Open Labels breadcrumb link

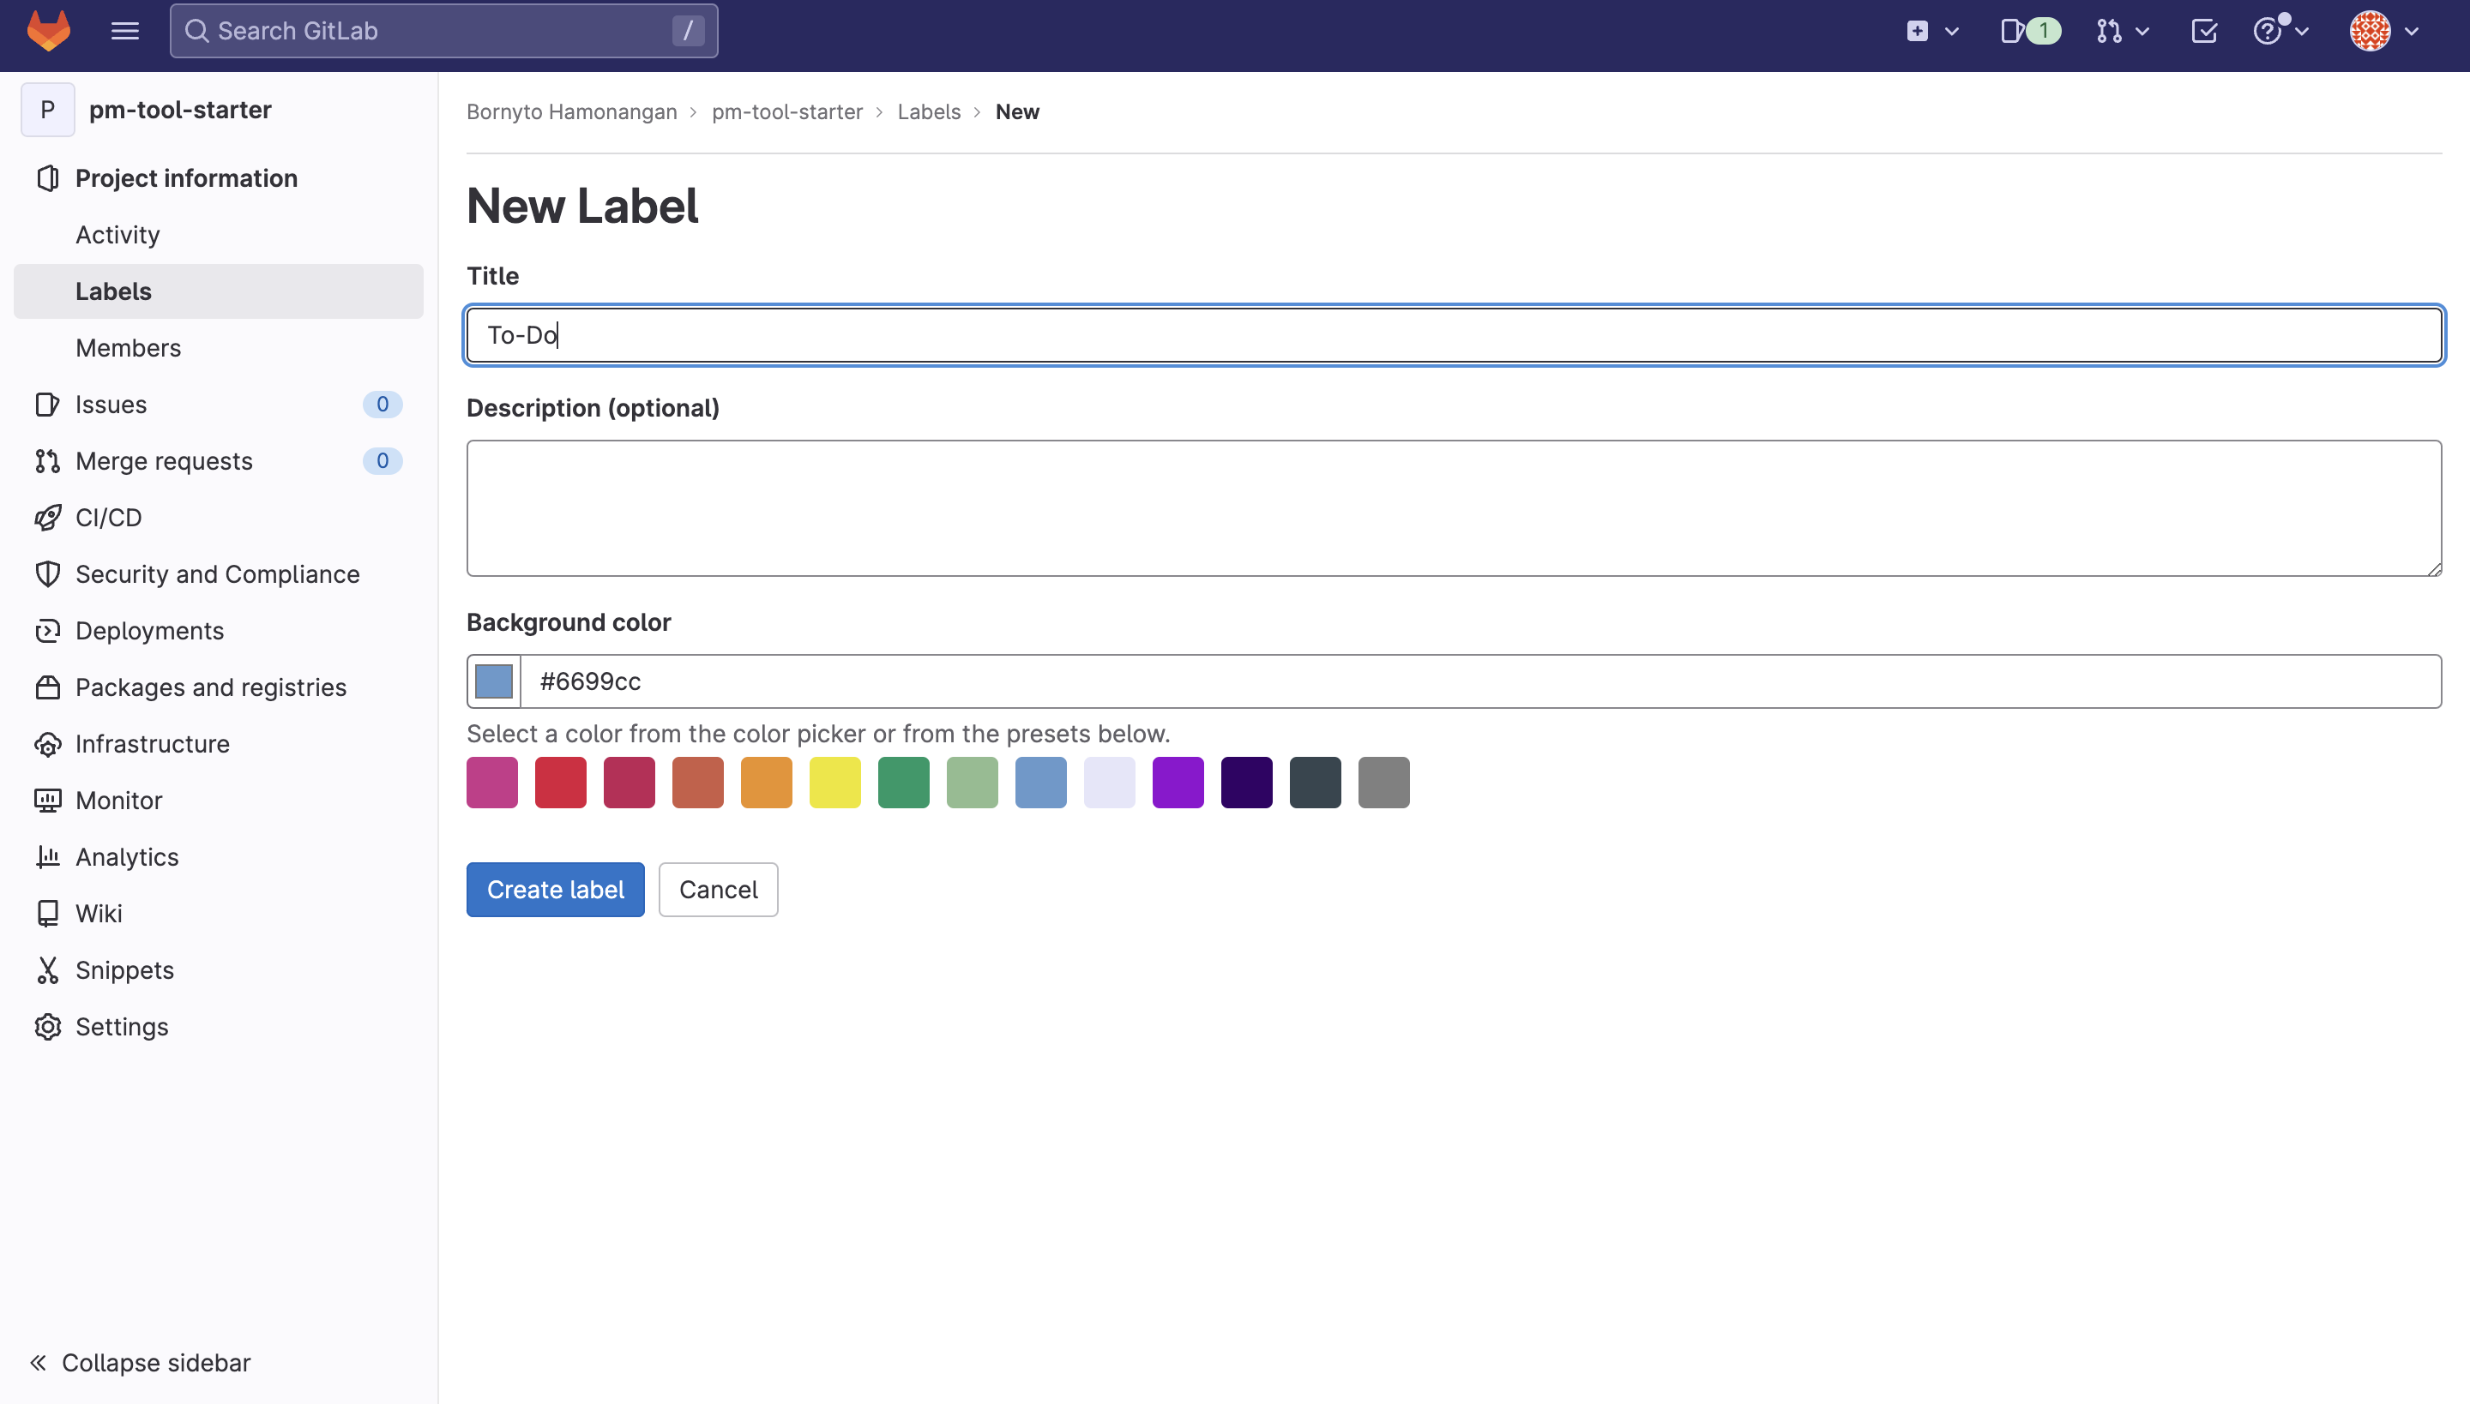tap(929, 111)
